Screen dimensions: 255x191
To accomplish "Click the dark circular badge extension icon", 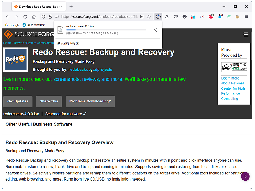I will coord(184,17).
